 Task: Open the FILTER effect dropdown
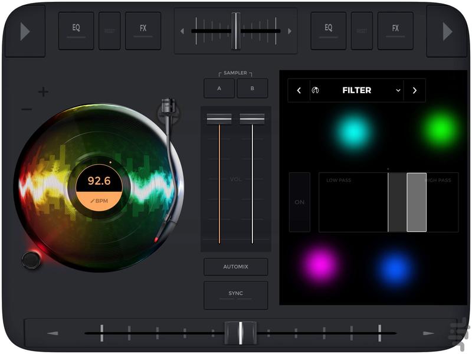(x=398, y=90)
